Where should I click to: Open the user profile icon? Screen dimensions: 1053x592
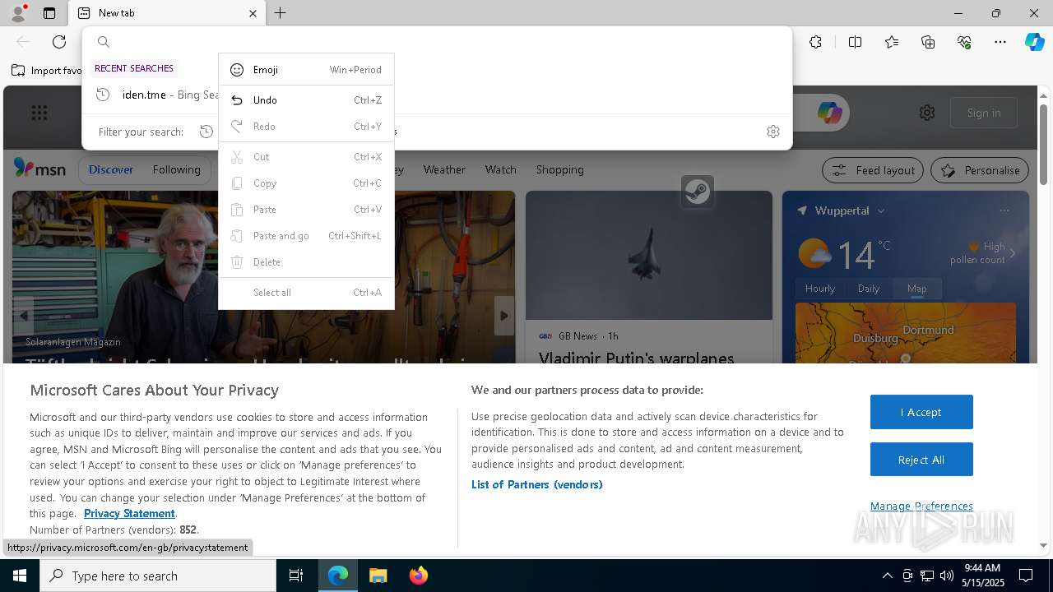(x=17, y=13)
